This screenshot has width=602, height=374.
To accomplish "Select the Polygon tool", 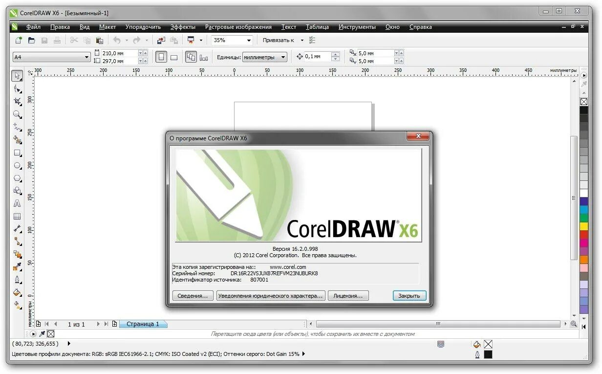I will [18, 178].
